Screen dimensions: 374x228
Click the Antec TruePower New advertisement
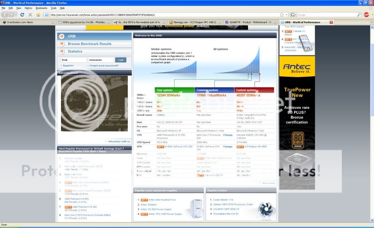297,123
